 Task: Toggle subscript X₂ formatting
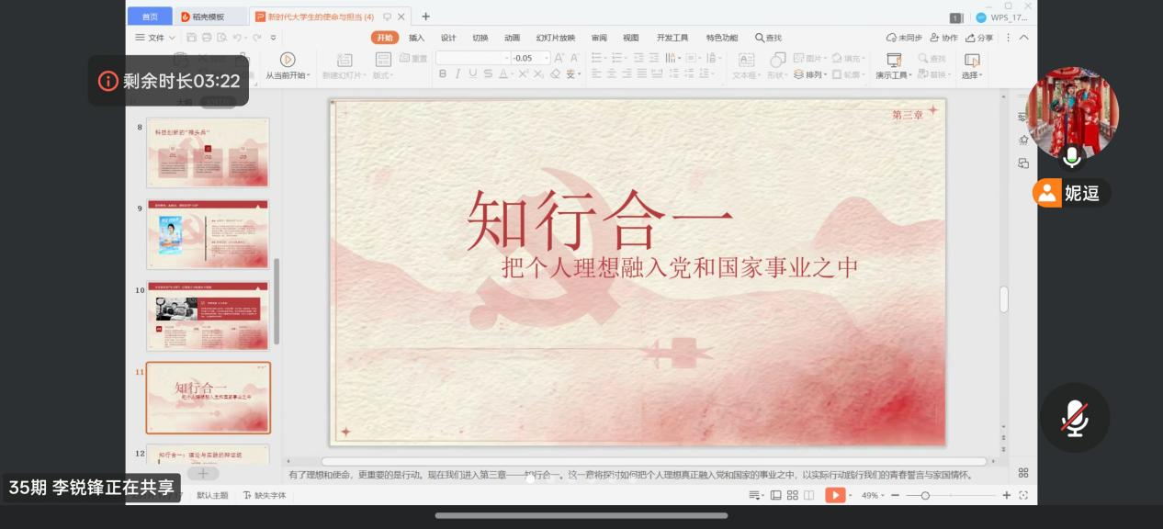539,74
